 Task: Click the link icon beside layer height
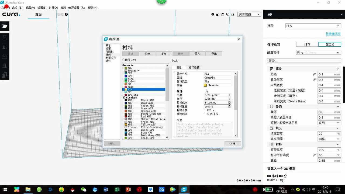pyautogui.click(x=314, y=74)
